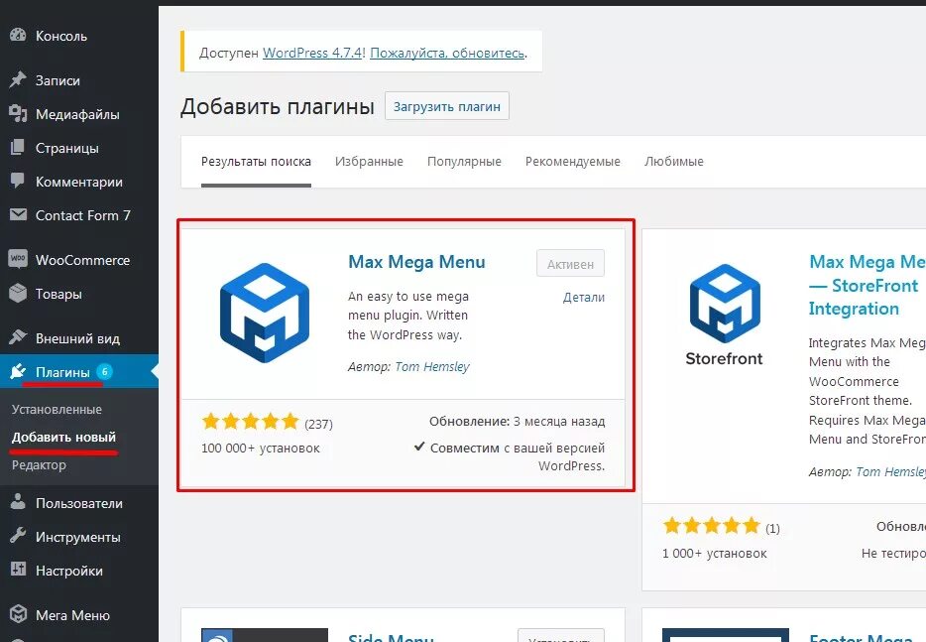Viewport: 926px width, 642px height.
Task: Switch to Результаты поиска tab
Action: click(256, 162)
